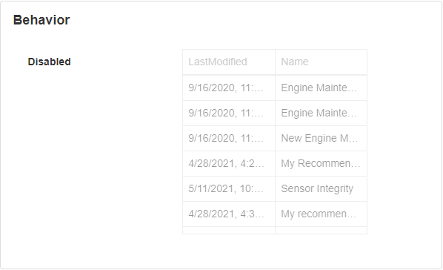Click blank space right of the table
This screenshot has width=443, height=270.
pos(404,142)
